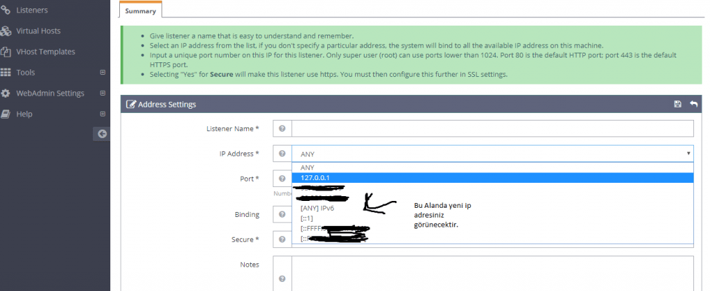This screenshot has height=291, width=710.
Task: Click the help icon beside Secure
Action: (x=282, y=240)
